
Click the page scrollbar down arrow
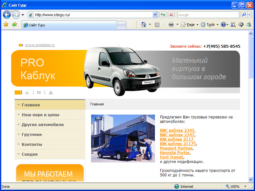251,179
